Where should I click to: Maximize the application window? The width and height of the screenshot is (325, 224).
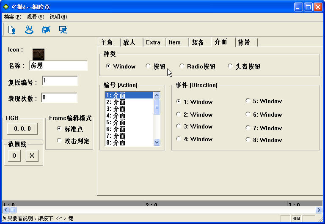(x=308, y=7)
